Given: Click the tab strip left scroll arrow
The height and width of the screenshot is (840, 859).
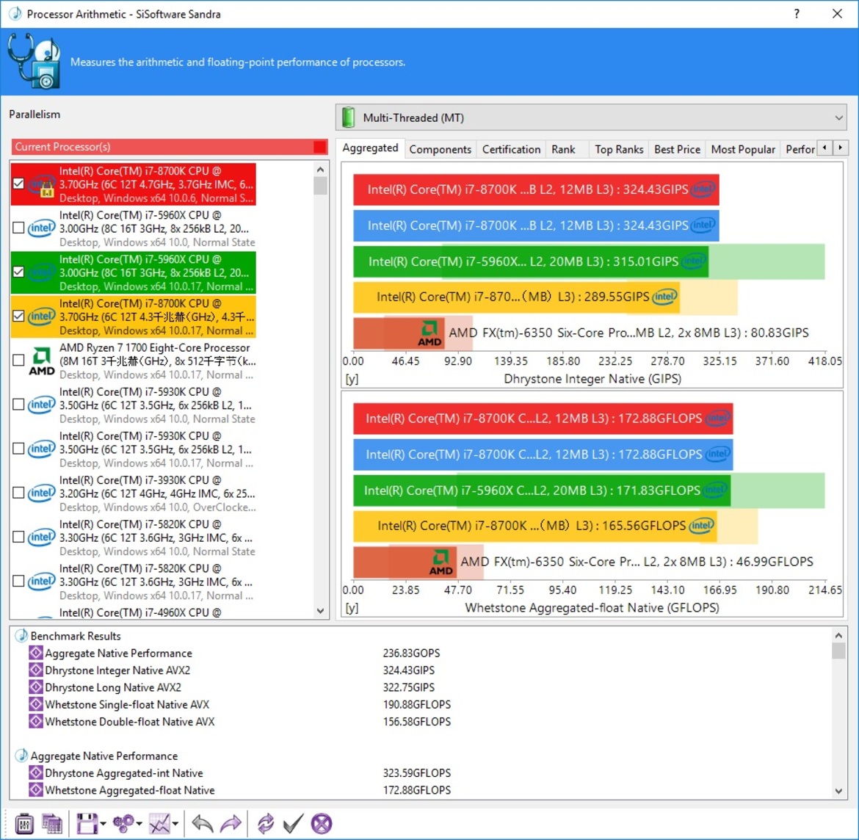Looking at the screenshot, I should pos(824,148).
